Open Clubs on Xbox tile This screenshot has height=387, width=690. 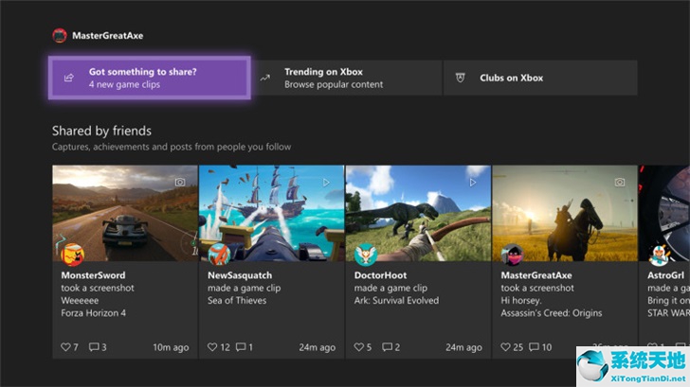click(x=540, y=78)
